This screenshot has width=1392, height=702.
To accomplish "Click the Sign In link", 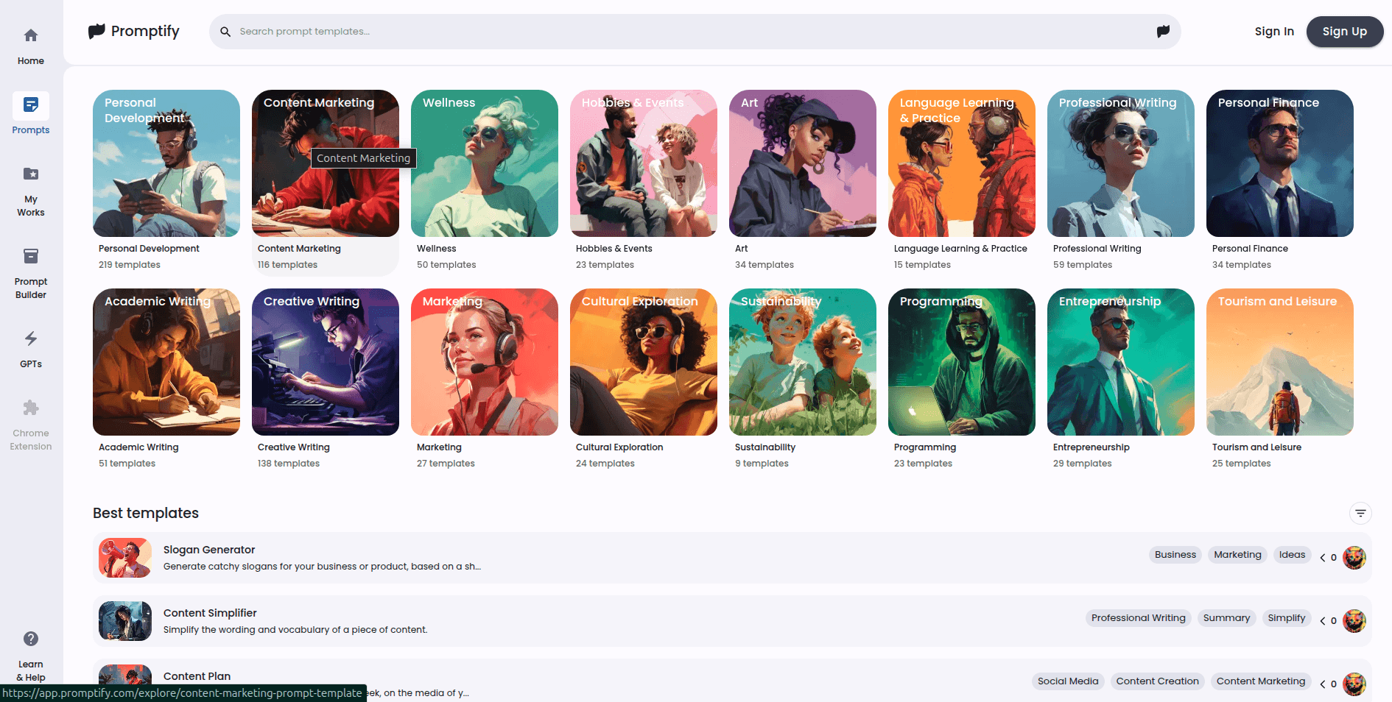I will coord(1273,32).
